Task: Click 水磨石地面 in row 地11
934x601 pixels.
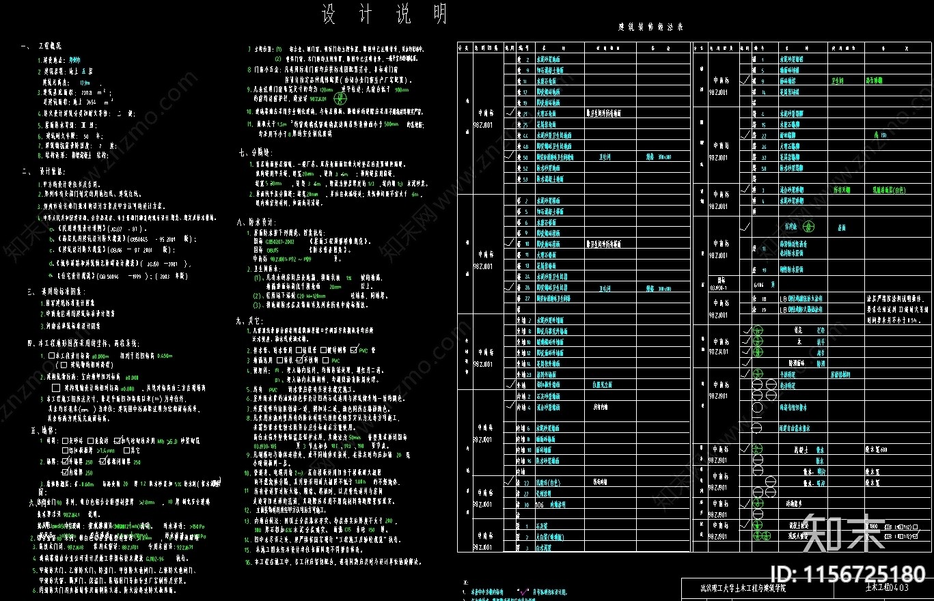Action: pyautogui.click(x=545, y=81)
